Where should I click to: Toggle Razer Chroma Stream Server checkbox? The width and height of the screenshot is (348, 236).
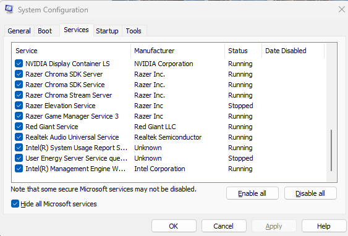click(x=19, y=95)
